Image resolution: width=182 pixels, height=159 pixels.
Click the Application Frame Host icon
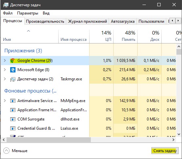tap(13, 110)
